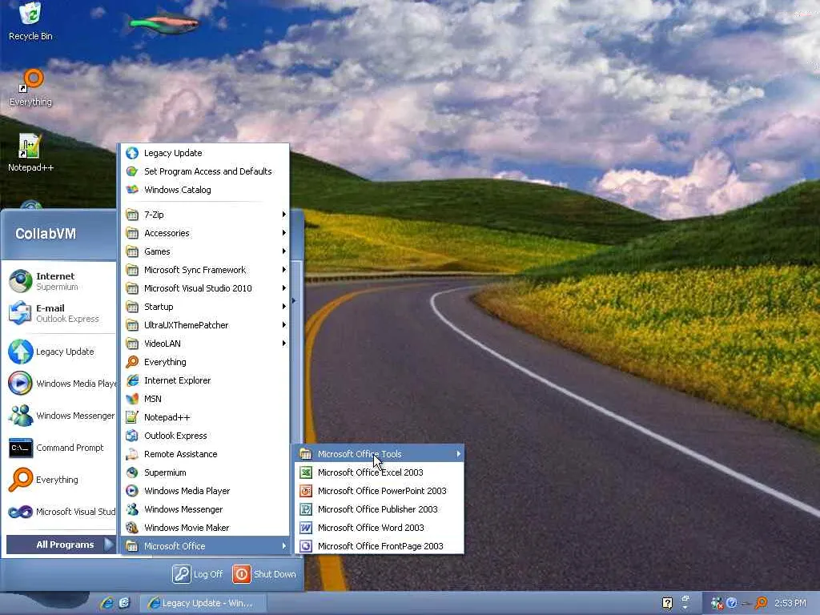Click Windows Media Player icon in programs list
820x615 pixels.
[x=132, y=491]
